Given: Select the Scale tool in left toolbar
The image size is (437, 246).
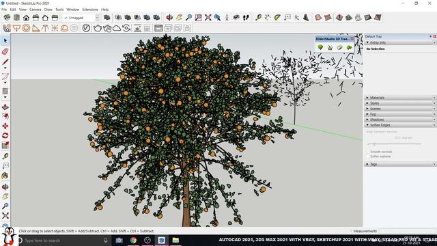Looking at the screenshot, I should tap(5, 145).
